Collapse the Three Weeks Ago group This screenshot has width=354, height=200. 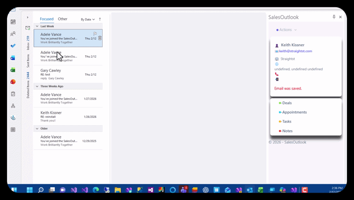[x=37, y=86]
